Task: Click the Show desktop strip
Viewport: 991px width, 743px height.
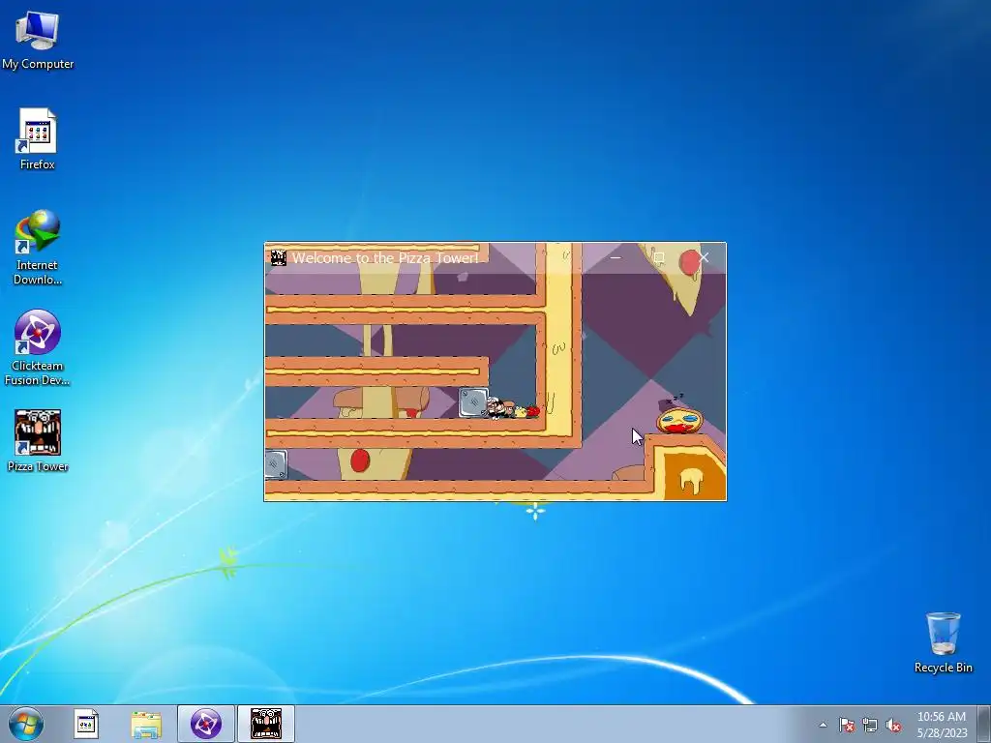Action: [984, 724]
